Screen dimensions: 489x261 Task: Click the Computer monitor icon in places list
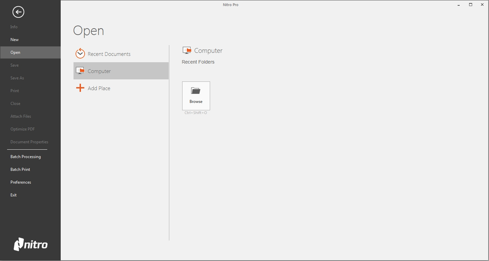pos(80,70)
